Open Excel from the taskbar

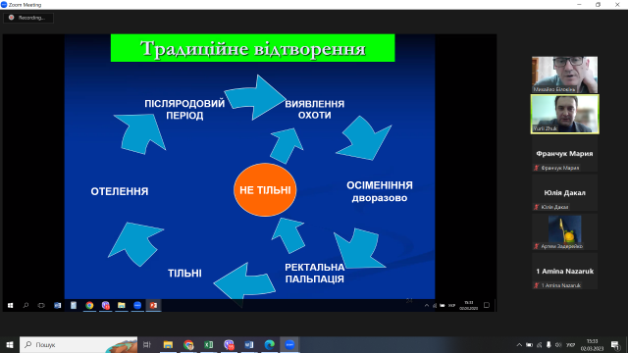[209, 344]
